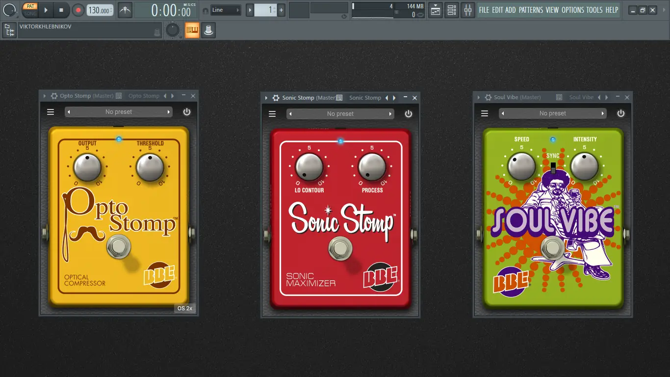Viewport: 670px width, 377px height.
Task: Start playback with the play button
Action: 46,10
